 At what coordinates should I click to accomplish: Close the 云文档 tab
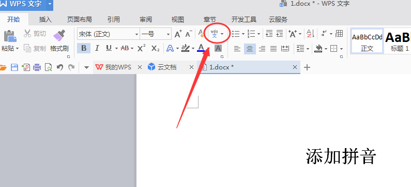point(192,67)
